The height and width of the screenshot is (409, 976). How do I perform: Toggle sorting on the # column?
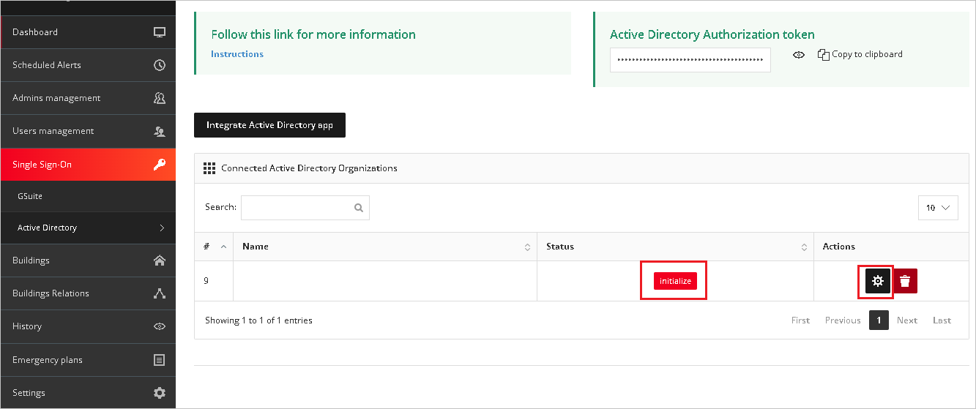[x=223, y=247]
